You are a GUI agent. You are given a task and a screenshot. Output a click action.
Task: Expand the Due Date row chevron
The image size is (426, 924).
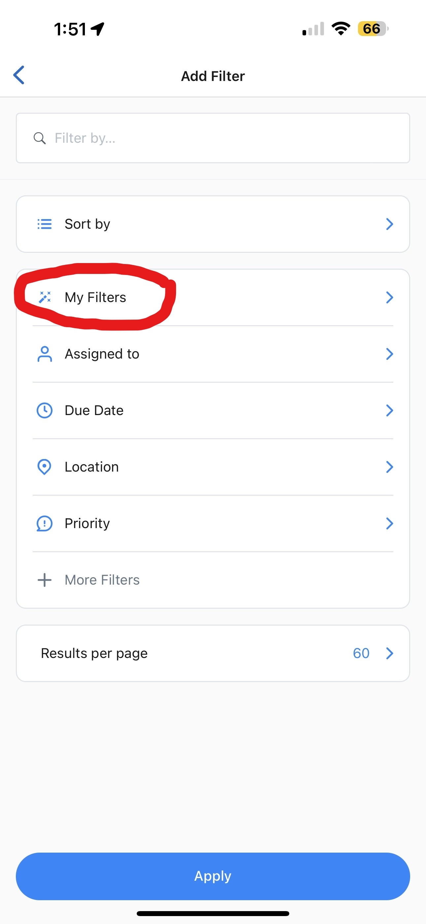tap(389, 410)
